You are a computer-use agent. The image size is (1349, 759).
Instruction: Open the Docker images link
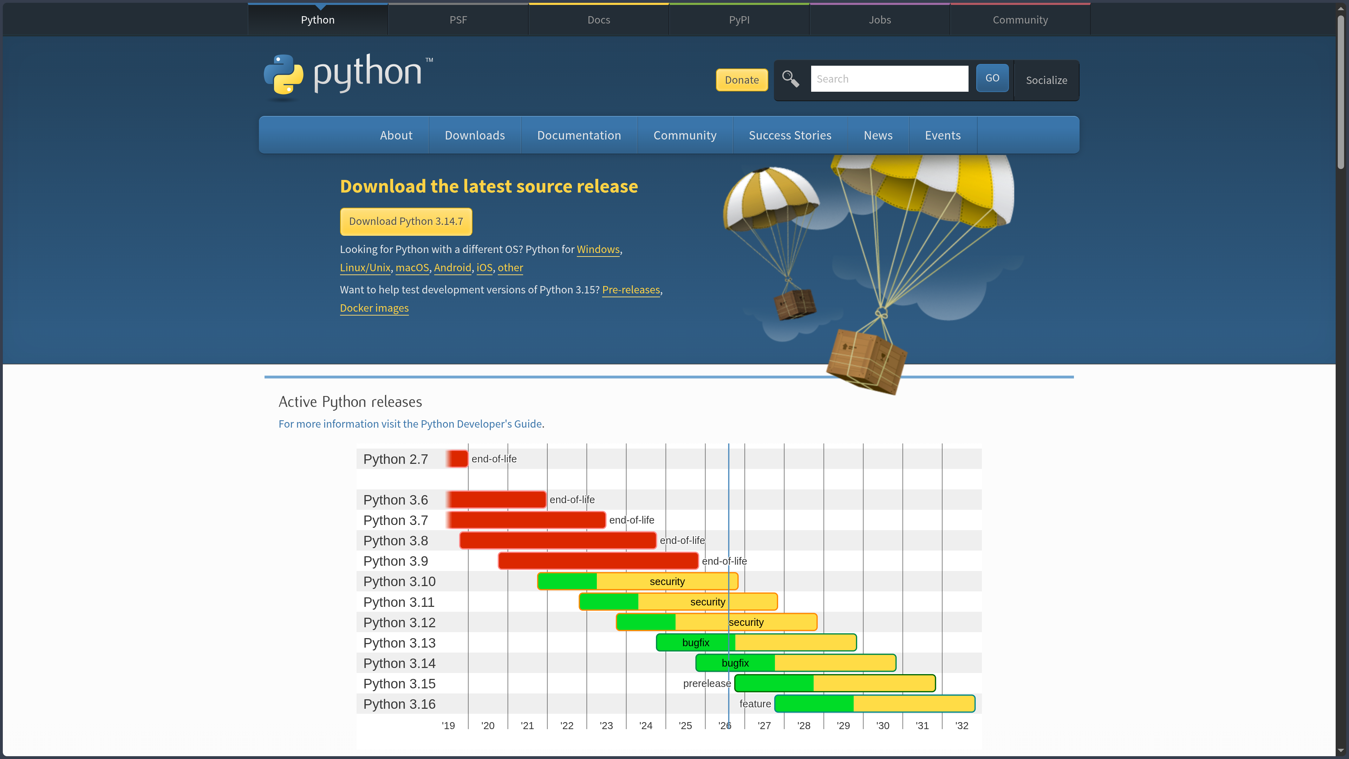tap(374, 308)
